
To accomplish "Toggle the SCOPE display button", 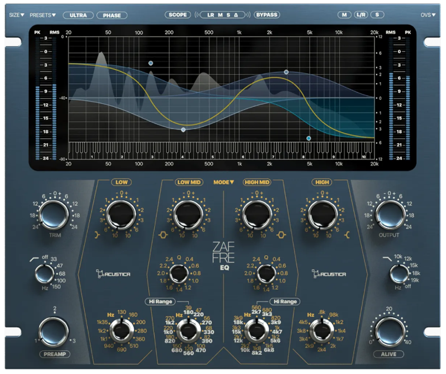I will 178,14.
